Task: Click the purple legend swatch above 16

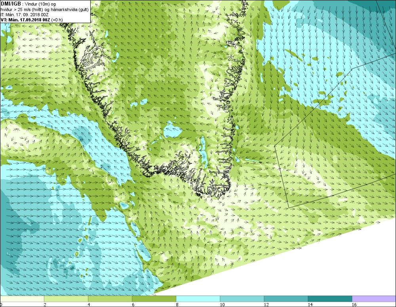Action: pyautogui.click(x=374, y=299)
